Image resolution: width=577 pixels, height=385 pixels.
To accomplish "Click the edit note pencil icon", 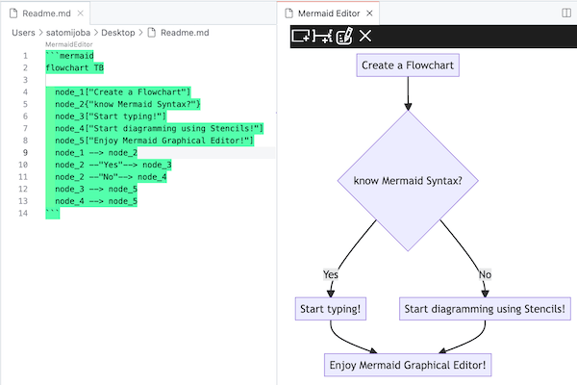I will [345, 36].
